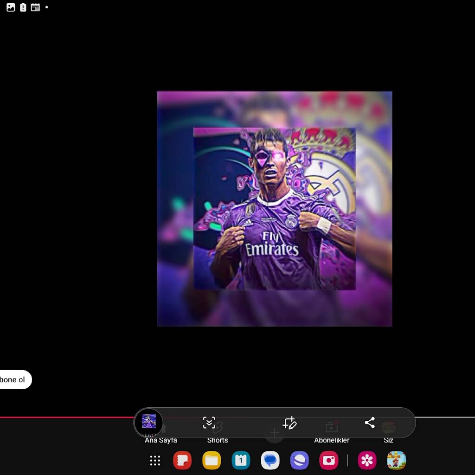
Task: Launch the Mario-style game app
Action: pos(396,461)
